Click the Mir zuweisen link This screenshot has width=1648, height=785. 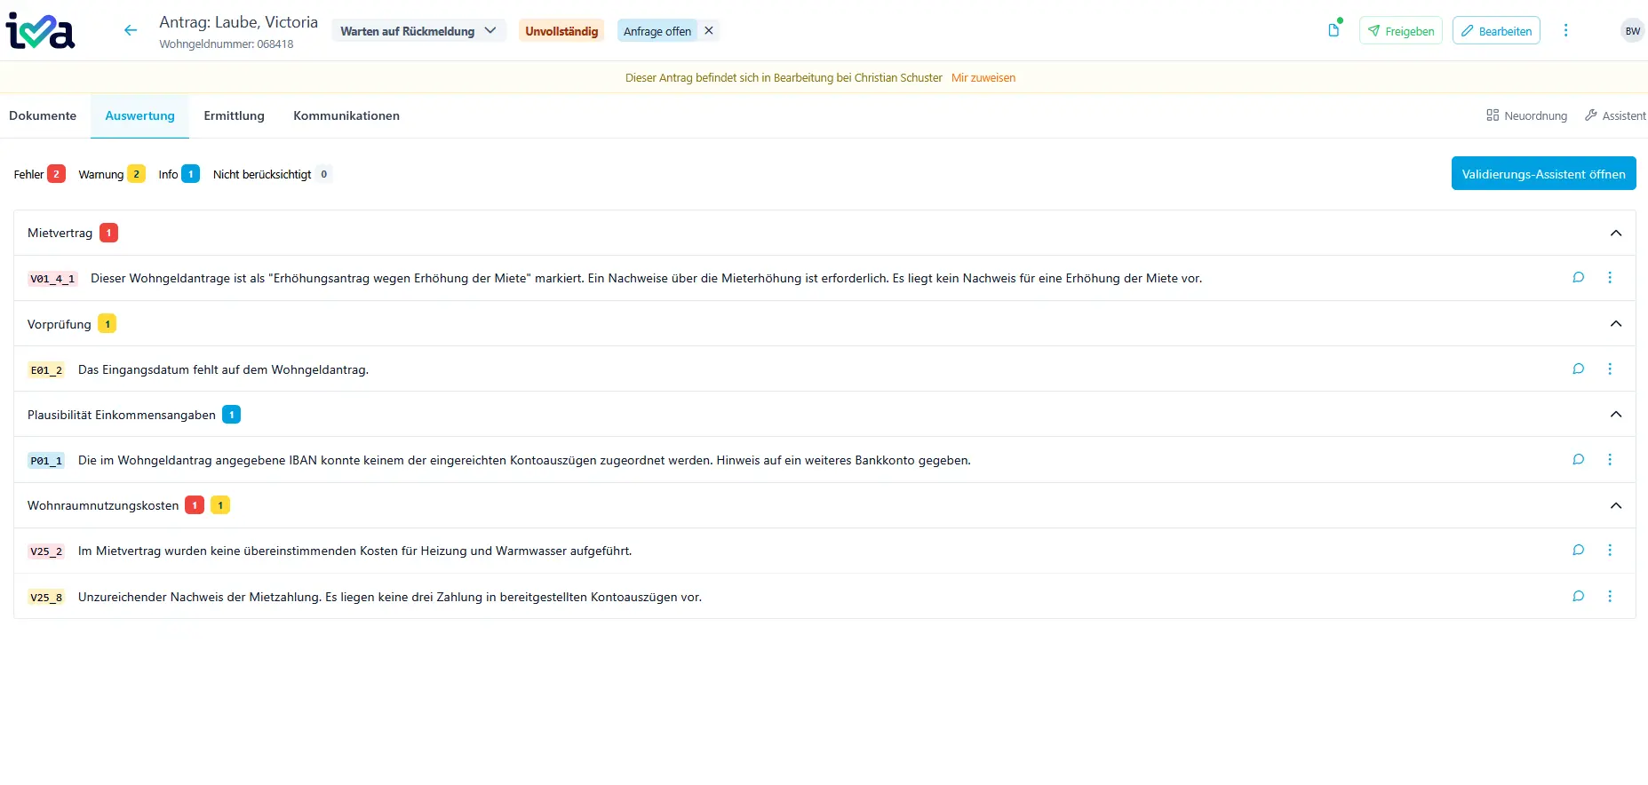pyautogui.click(x=983, y=78)
